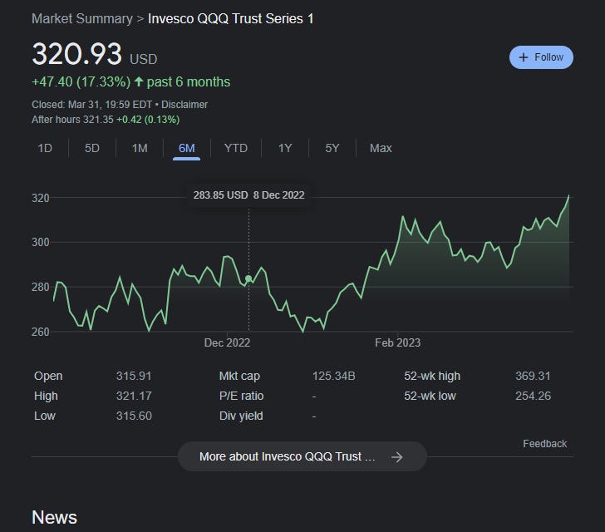Viewport: 605px width, 532px height.
Task: Click the Mkt cap value 125.34B
Action: click(x=334, y=376)
